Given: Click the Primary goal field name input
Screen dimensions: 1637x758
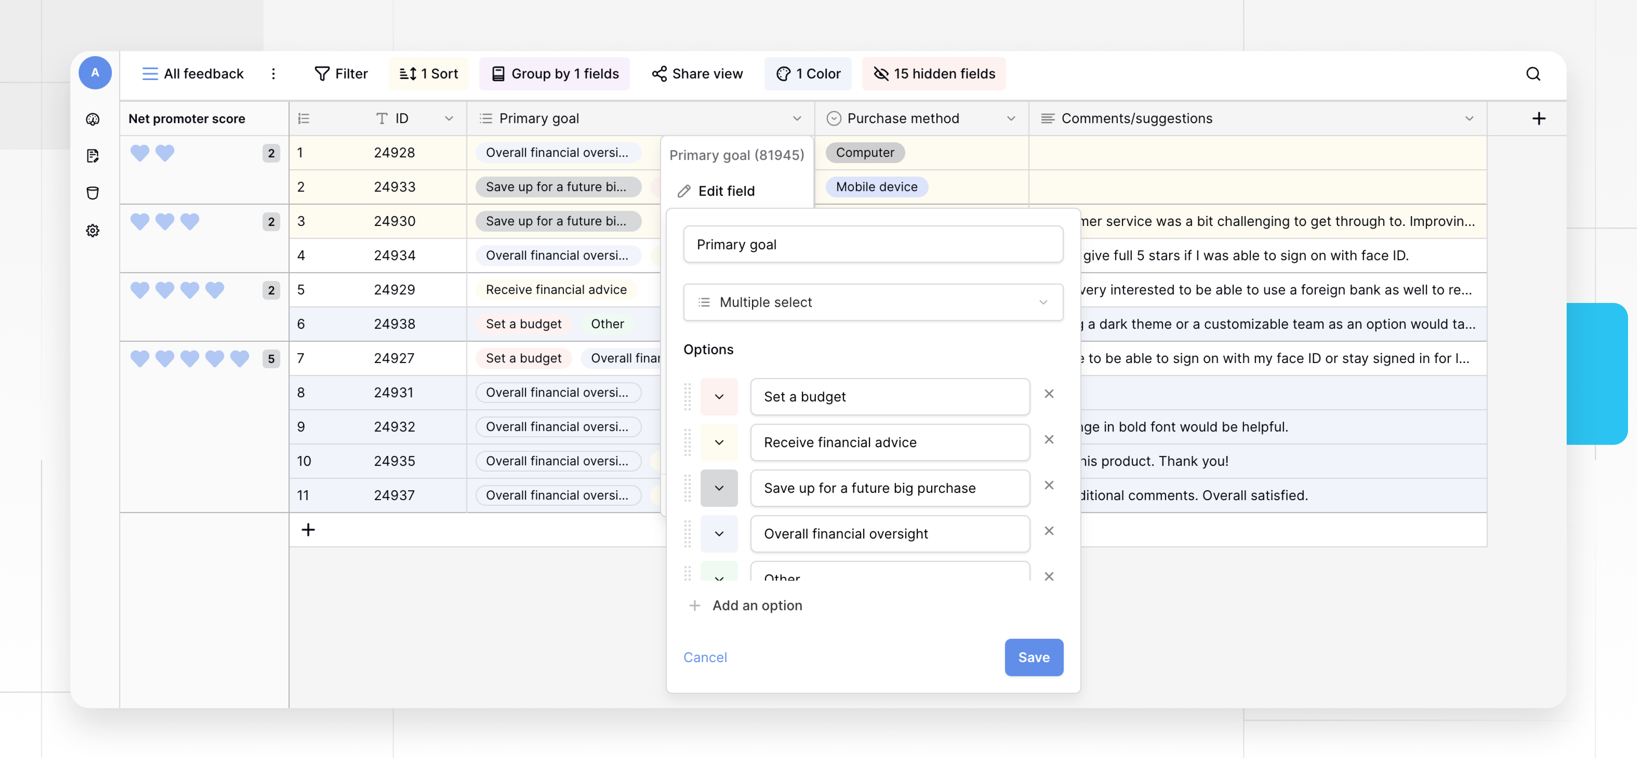Looking at the screenshot, I should tap(873, 244).
